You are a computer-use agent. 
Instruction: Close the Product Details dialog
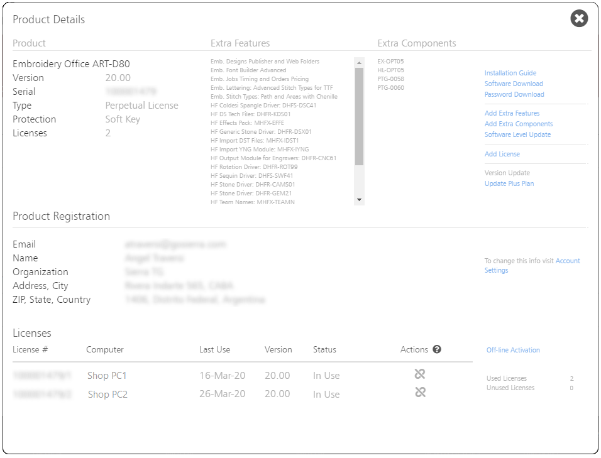tap(579, 18)
